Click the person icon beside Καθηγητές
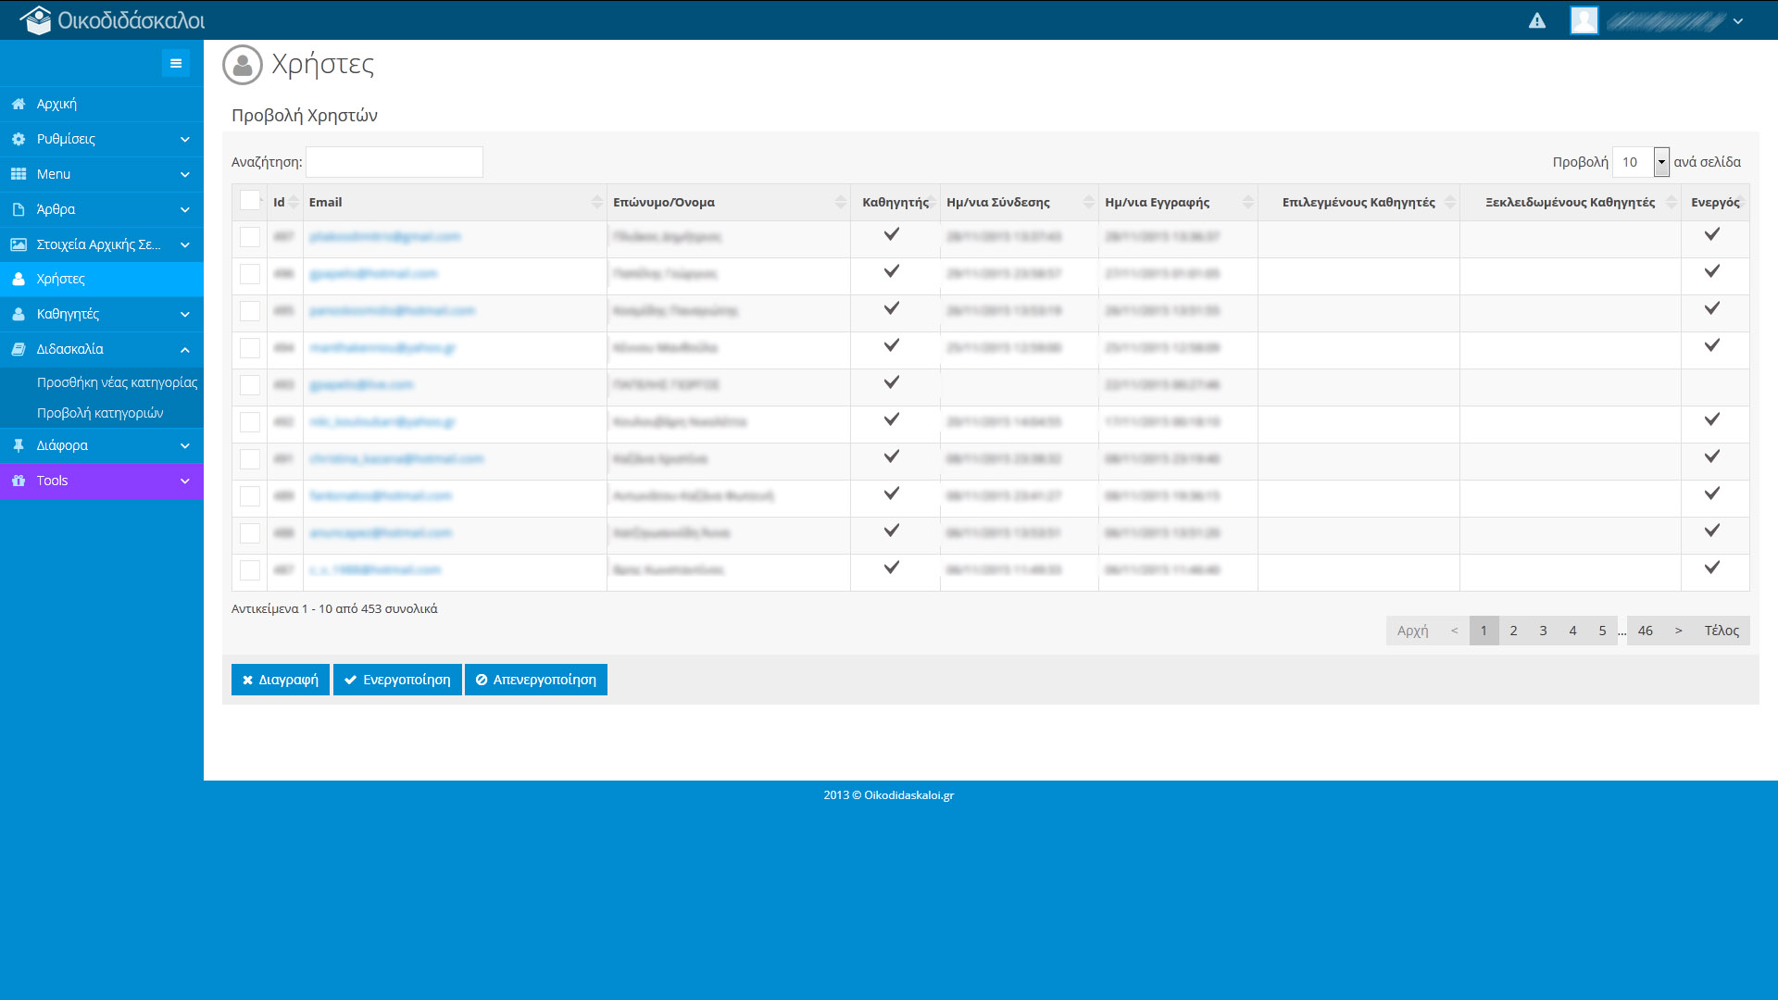The width and height of the screenshot is (1778, 1000). coord(19,314)
